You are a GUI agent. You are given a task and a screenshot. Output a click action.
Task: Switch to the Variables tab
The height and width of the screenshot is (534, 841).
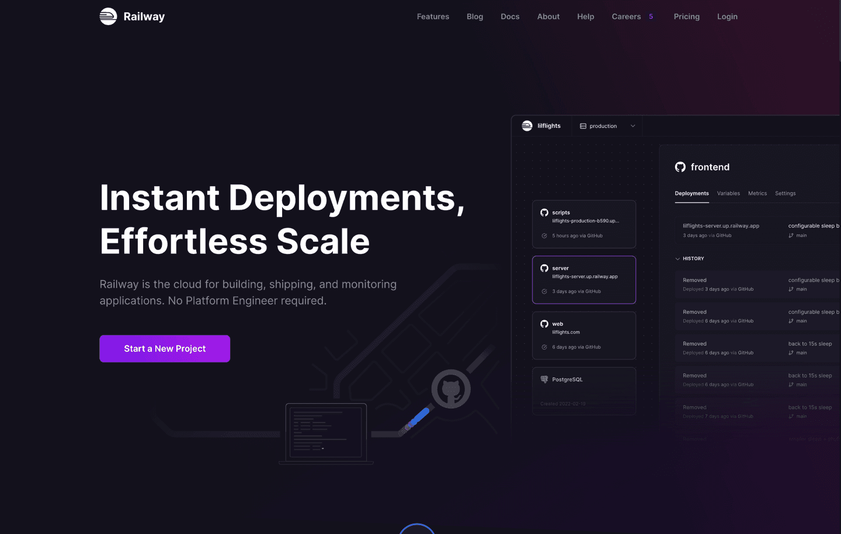coord(728,194)
